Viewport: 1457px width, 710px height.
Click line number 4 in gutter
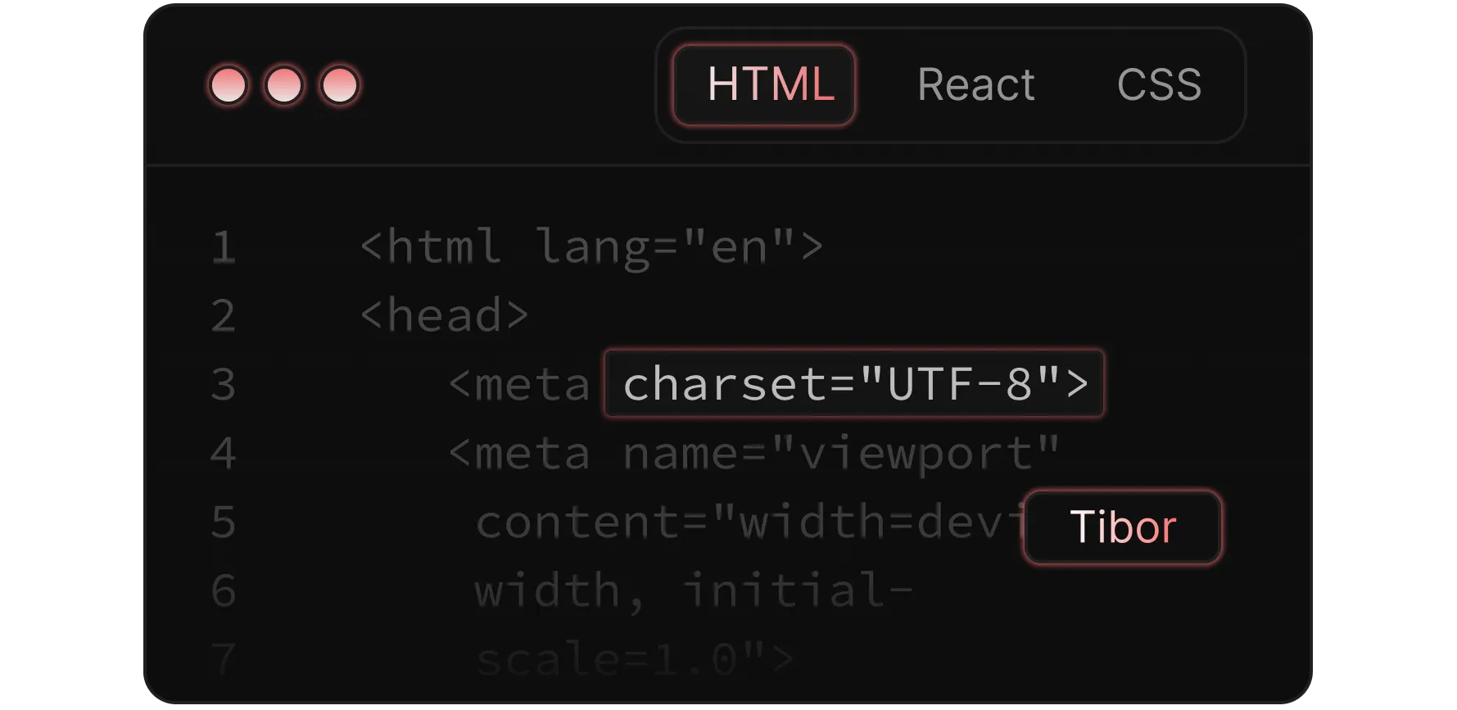(x=224, y=454)
